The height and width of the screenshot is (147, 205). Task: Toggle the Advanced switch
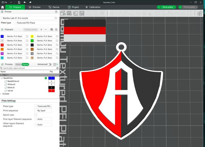49,64
